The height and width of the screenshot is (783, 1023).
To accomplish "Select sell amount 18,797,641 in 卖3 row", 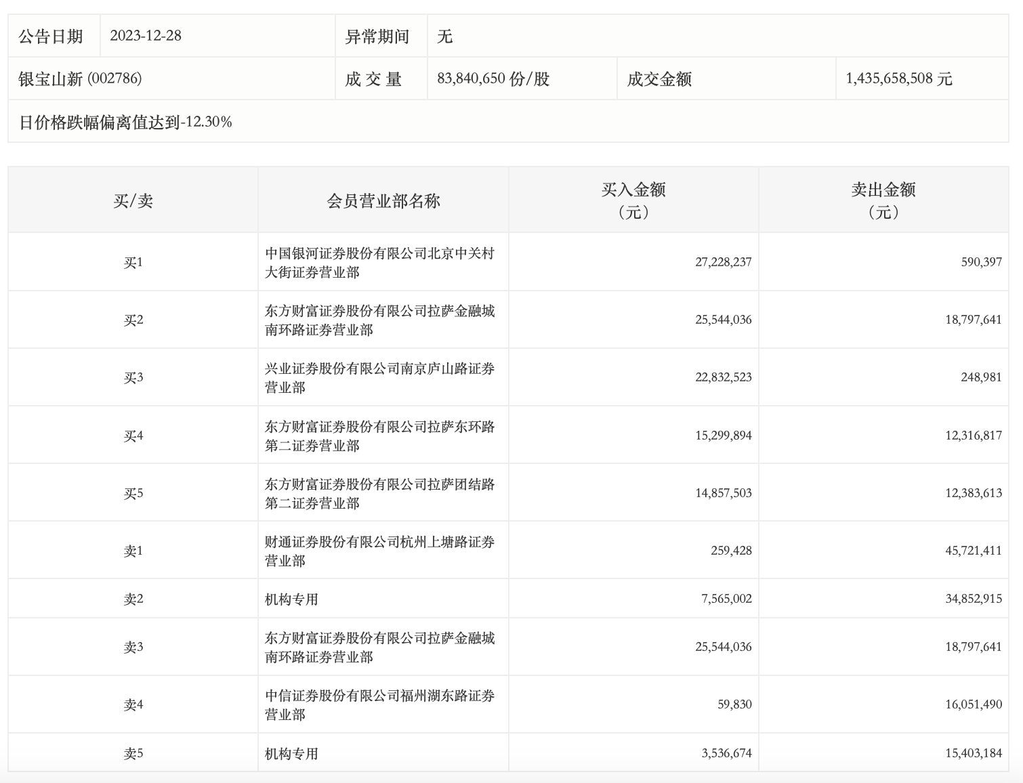I will (974, 647).
